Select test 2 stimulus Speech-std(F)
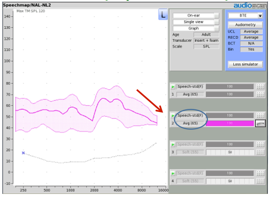 (190, 115)
